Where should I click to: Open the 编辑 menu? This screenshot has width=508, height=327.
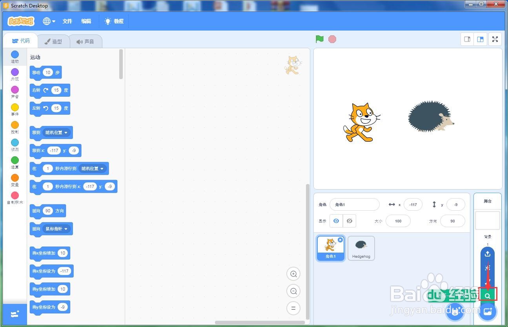pyautogui.click(x=86, y=21)
